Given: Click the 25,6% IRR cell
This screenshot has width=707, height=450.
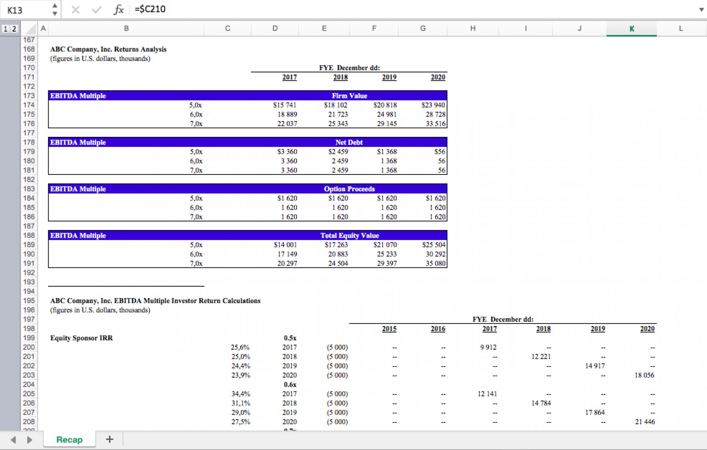Looking at the screenshot, I should tap(240, 347).
